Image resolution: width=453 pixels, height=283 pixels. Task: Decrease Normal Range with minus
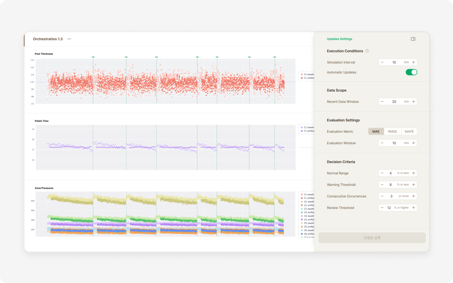click(382, 173)
